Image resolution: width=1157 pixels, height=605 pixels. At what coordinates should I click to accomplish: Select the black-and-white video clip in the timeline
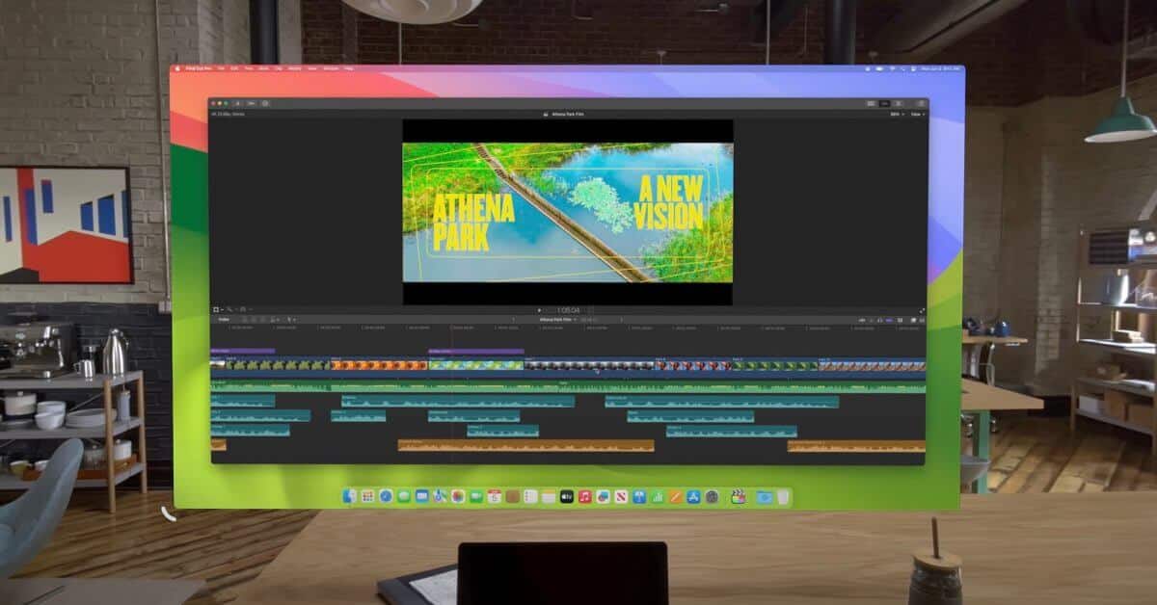click(x=590, y=365)
